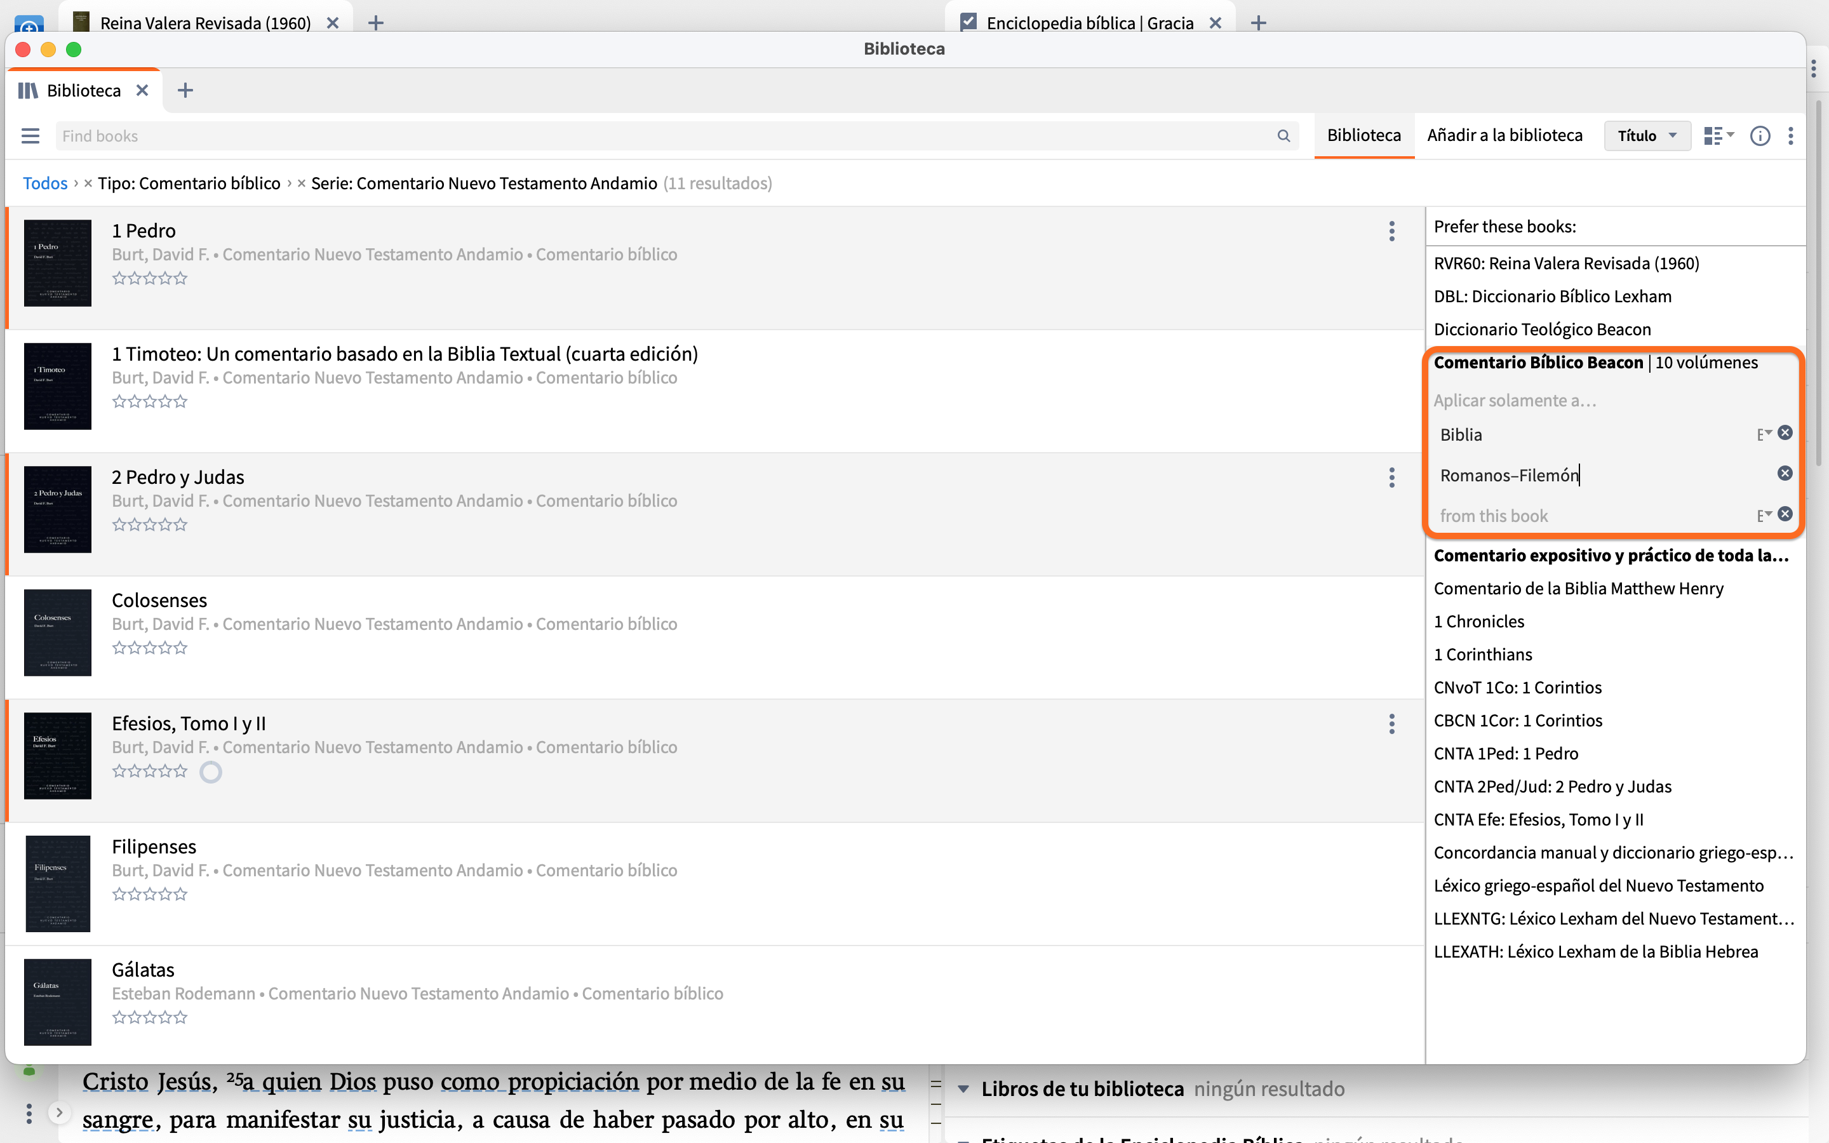Select Diccionario Teológico Beacon in preferences
1829x1143 pixels.
[x=1542, y=330]
